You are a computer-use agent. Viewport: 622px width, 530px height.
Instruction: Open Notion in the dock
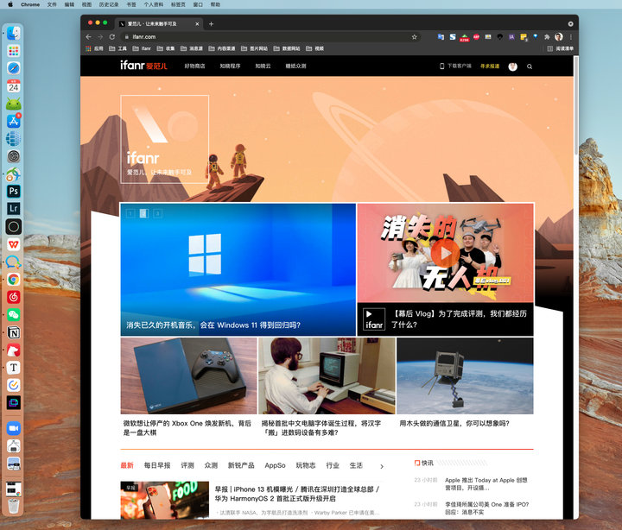[14, 332]
